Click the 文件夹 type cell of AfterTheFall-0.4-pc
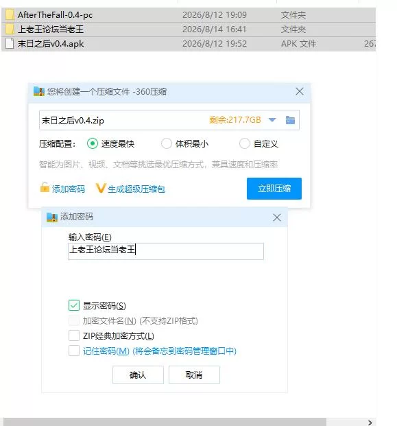 [293, 14]
